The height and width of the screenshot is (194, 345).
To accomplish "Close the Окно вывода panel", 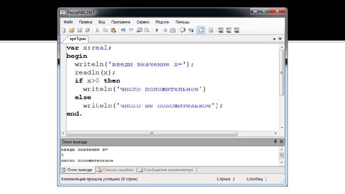I will (281, 141).
